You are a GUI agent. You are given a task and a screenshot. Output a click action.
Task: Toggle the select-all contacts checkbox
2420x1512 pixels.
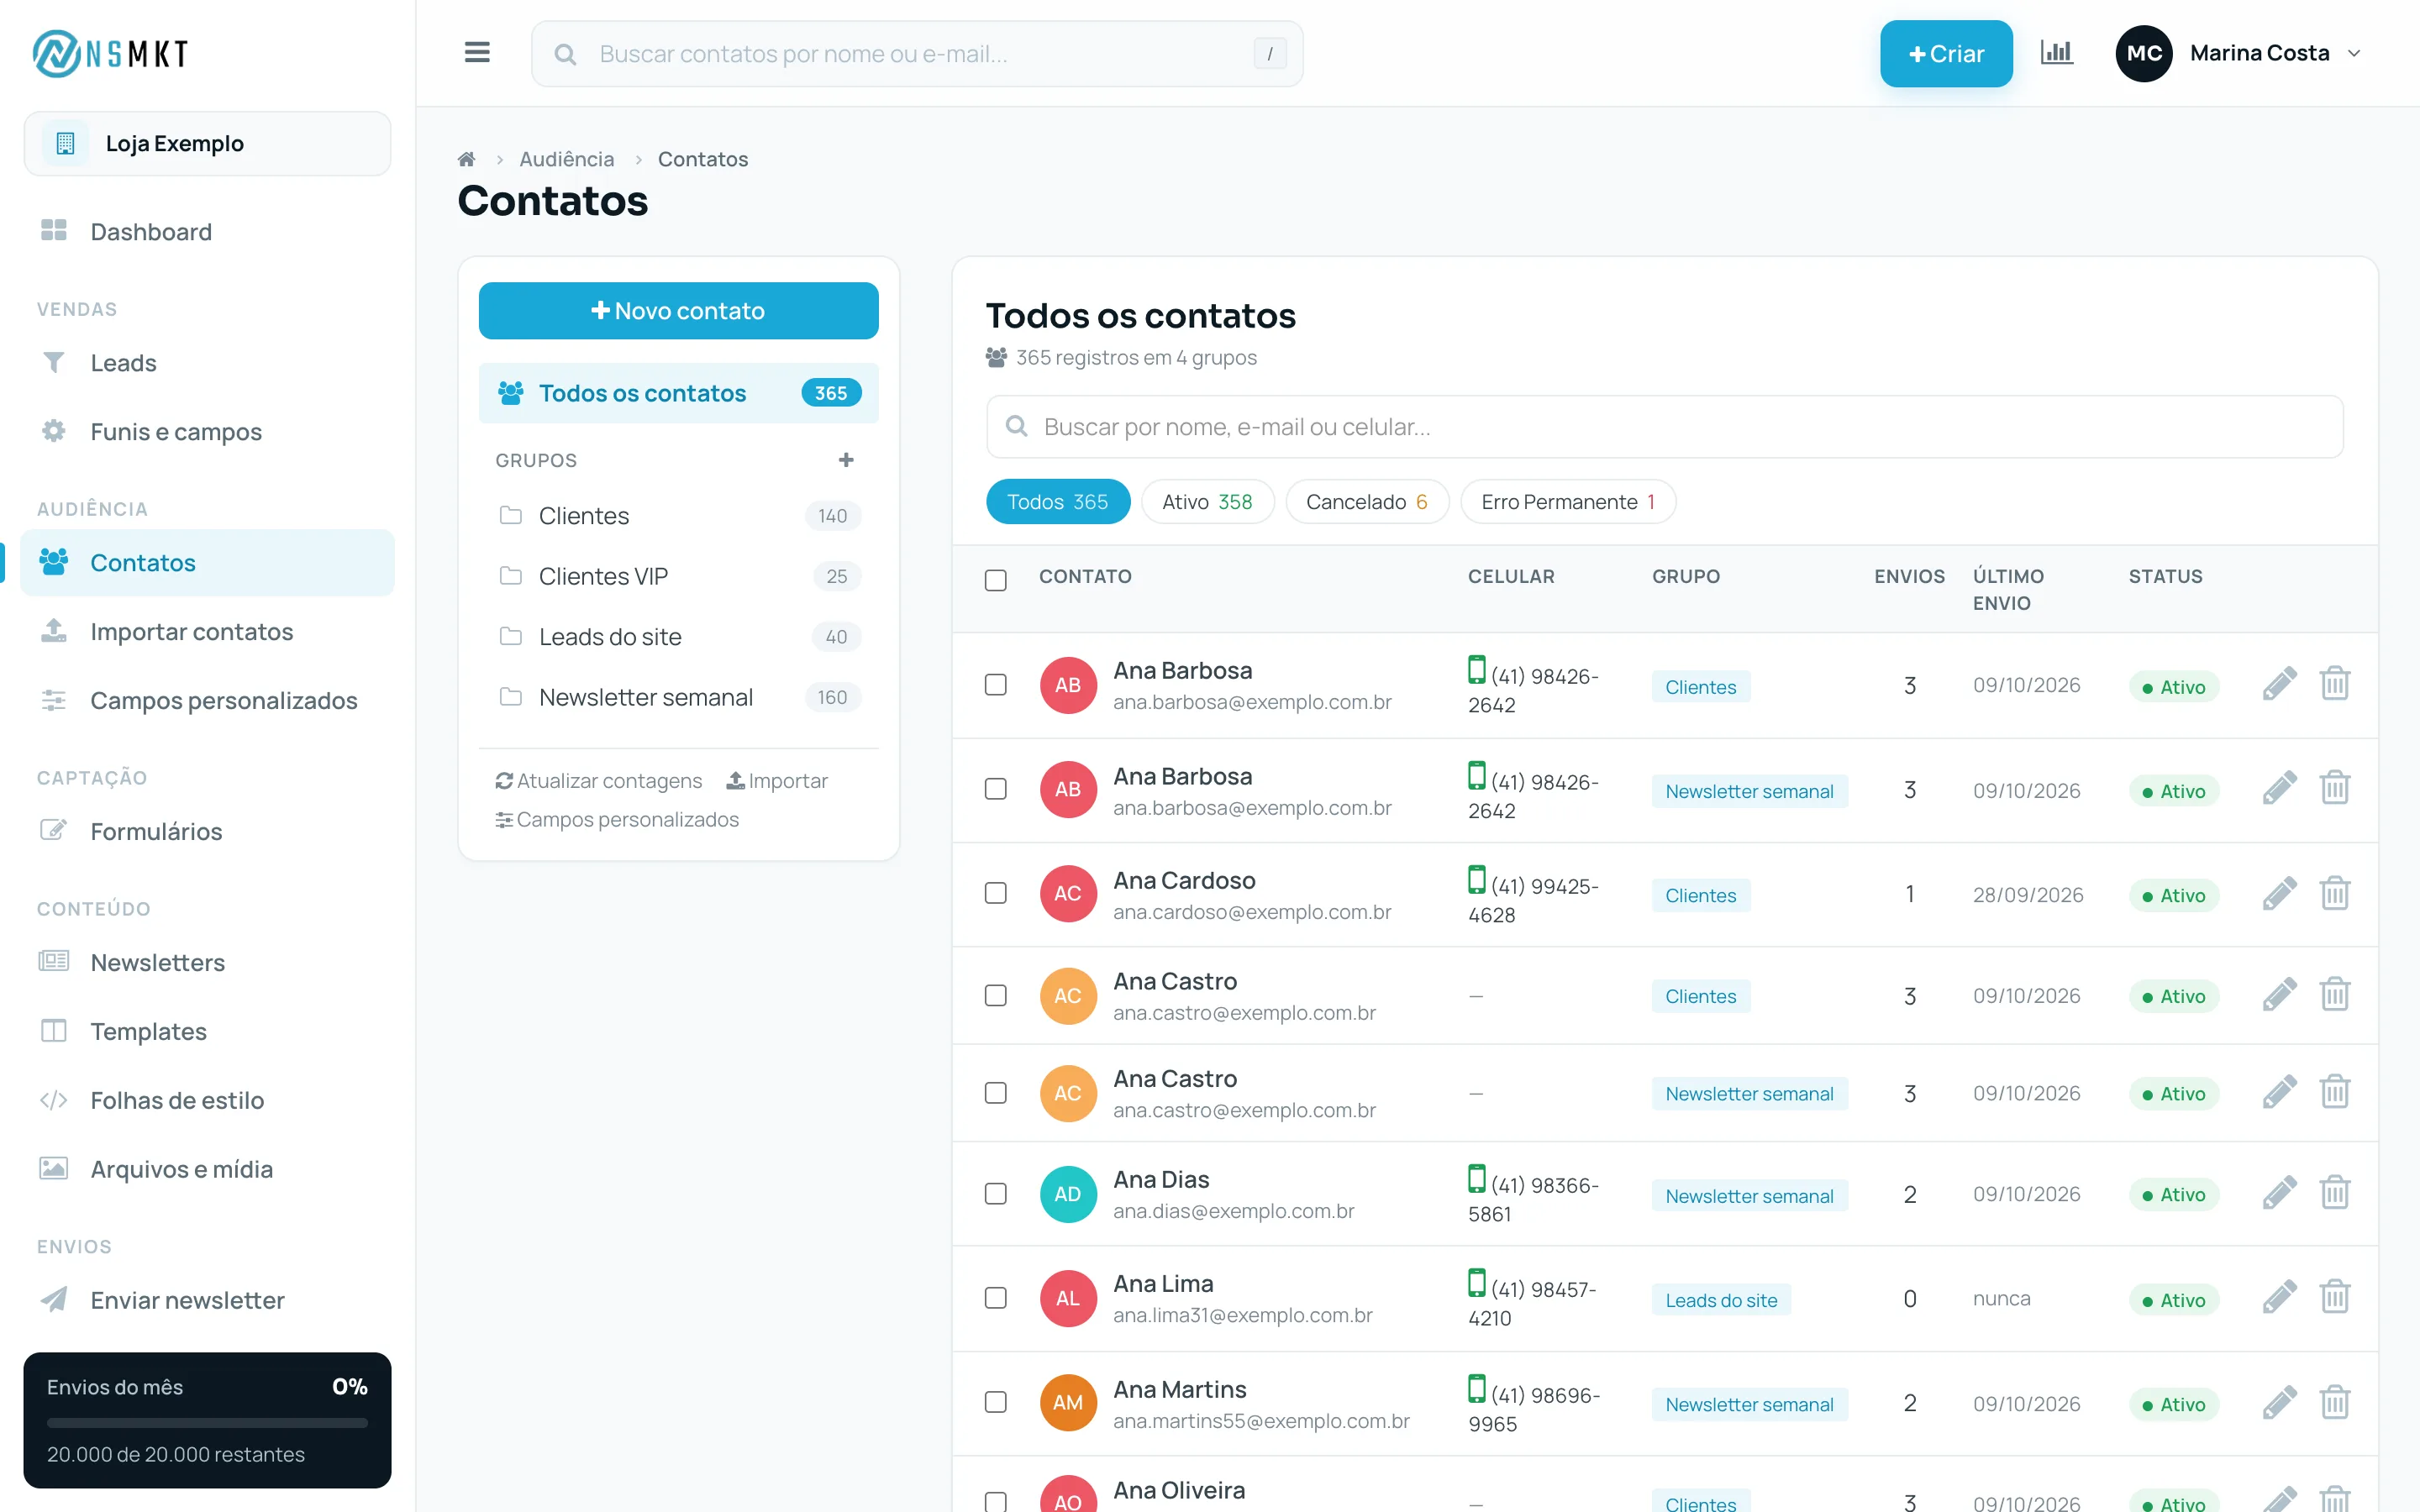pyautogui.click(x=995, y=580)
